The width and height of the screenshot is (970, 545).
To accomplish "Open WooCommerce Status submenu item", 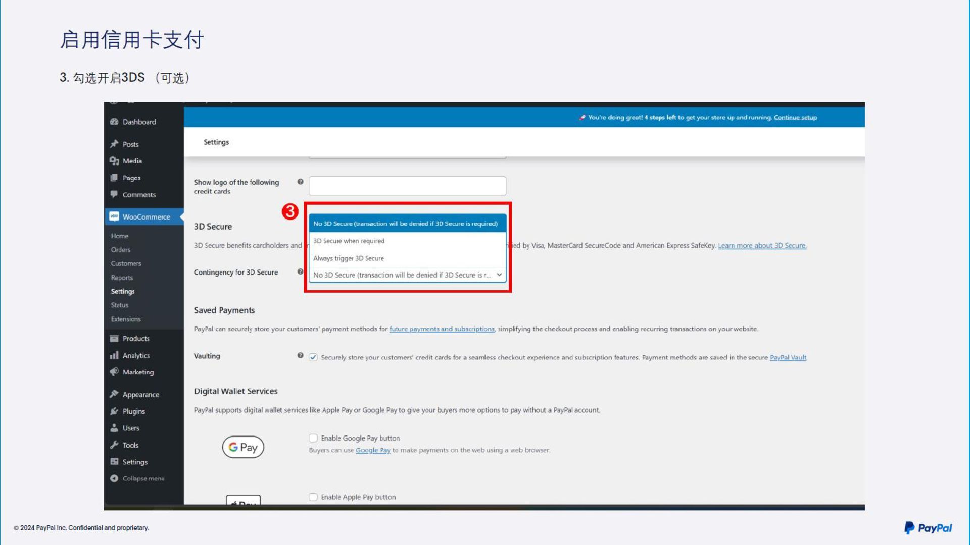I will coord(120,305).
